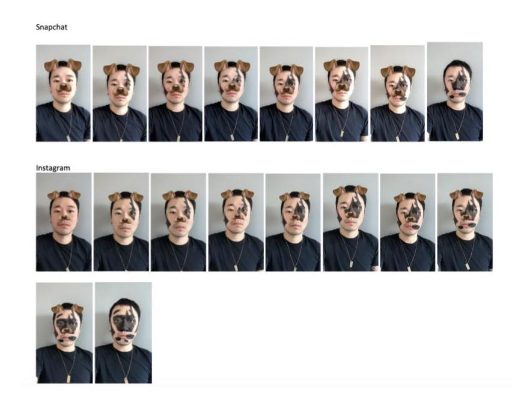The height and width of the screenshot is (420, 512).
Task: Open eighth Instagram row photo thumbnail
Action: (465, 222)
